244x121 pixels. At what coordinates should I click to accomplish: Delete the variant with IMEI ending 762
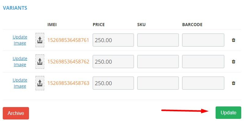(x=233, y=62)
